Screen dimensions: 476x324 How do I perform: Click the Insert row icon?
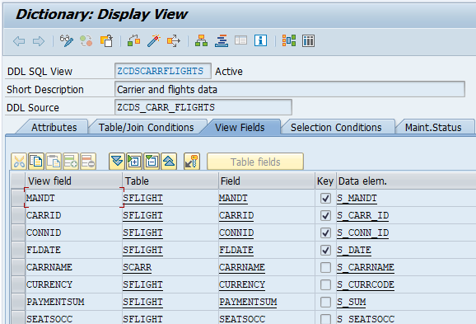[x=71, y=162]
